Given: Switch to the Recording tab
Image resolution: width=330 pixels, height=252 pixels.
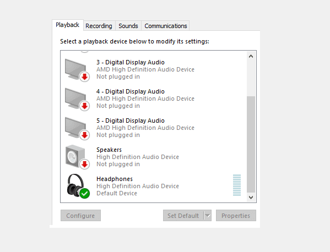Looking at the screenshot, I should (x=99, y=26).
